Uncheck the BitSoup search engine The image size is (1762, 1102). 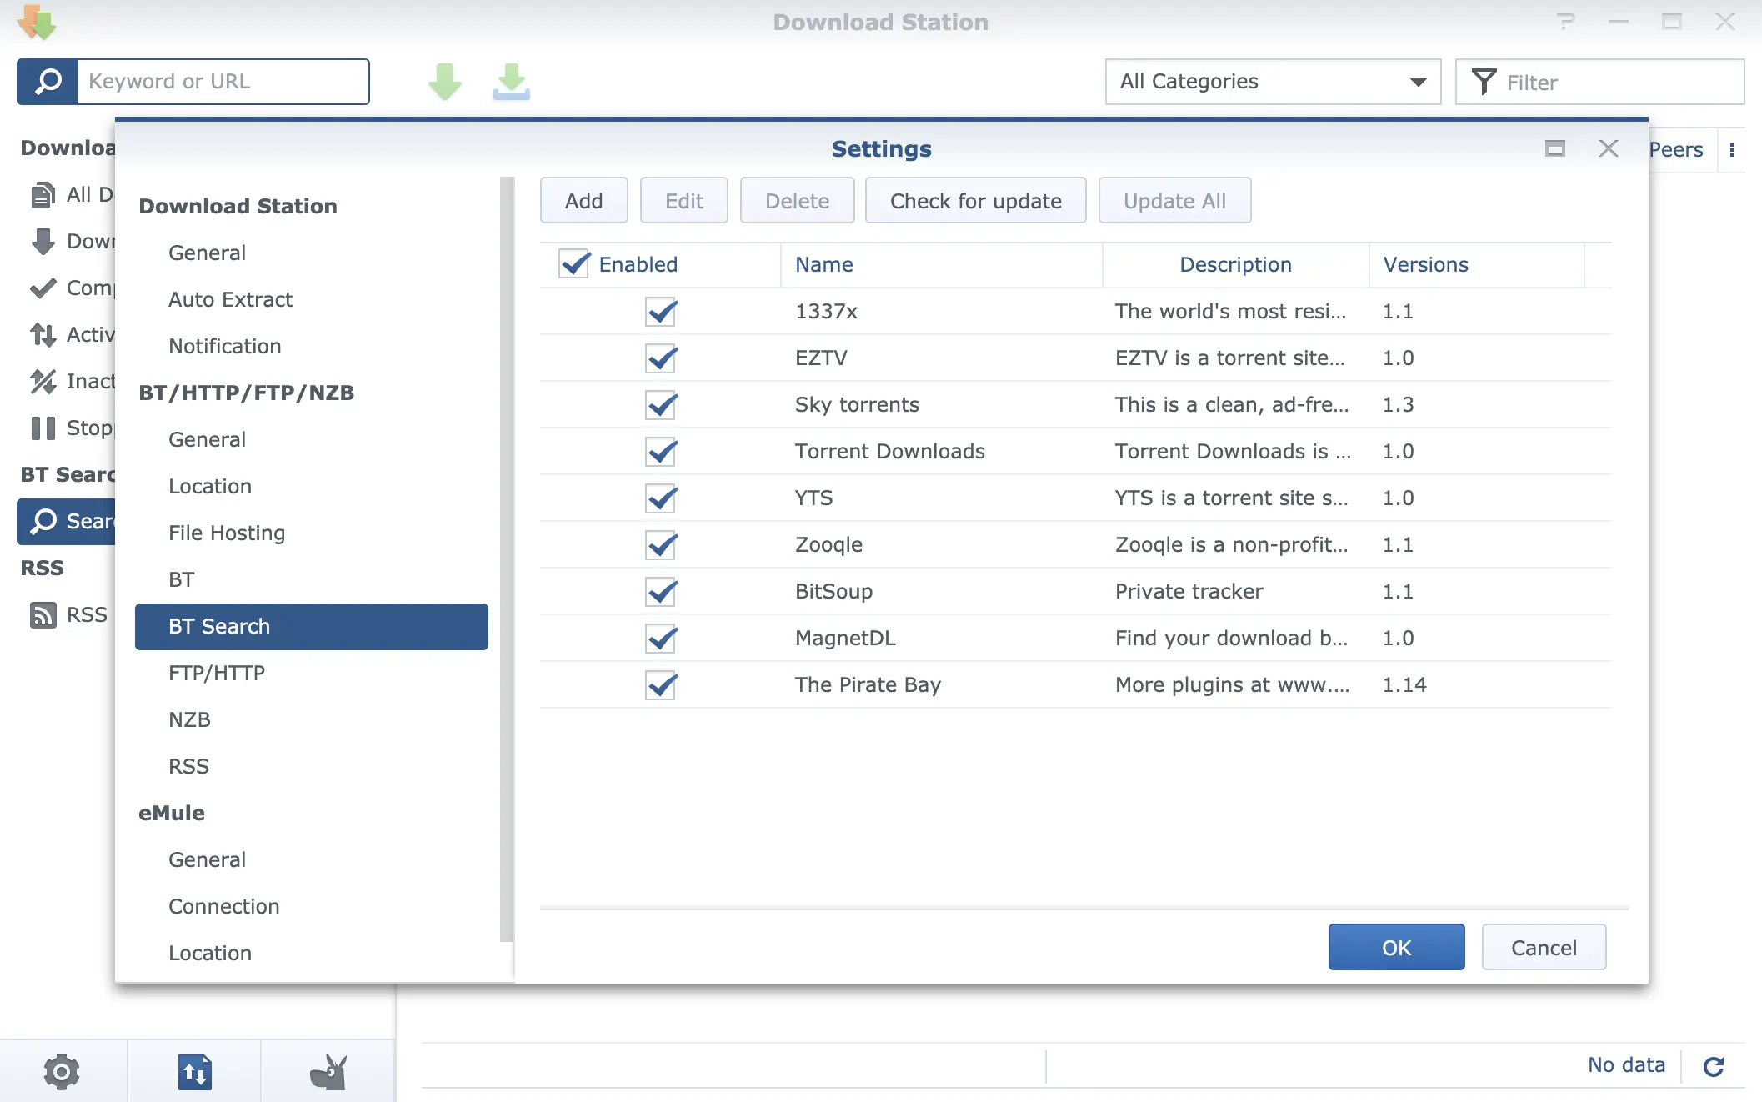click(x=661, y=592)
